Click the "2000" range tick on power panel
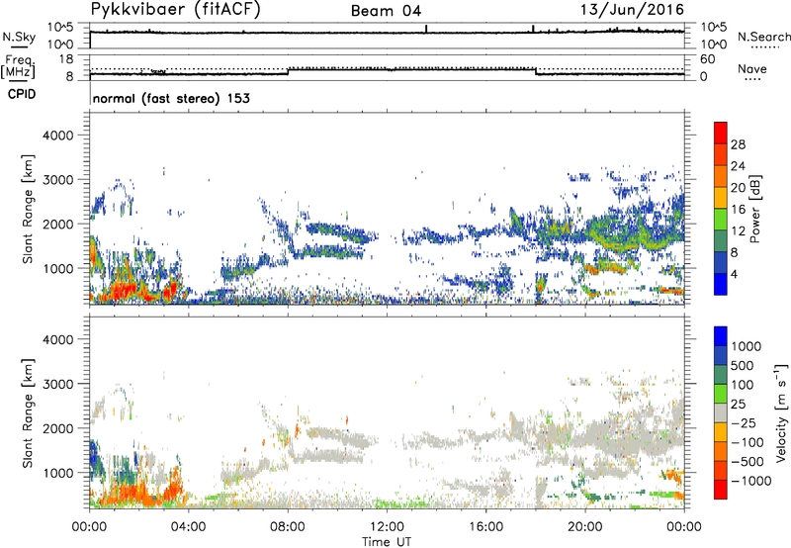This screenshot has width=791, height=548. (57, 224)
